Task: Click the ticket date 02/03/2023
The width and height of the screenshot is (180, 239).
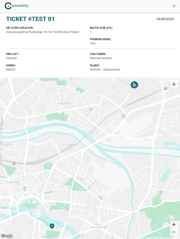Action: (165, 19)
